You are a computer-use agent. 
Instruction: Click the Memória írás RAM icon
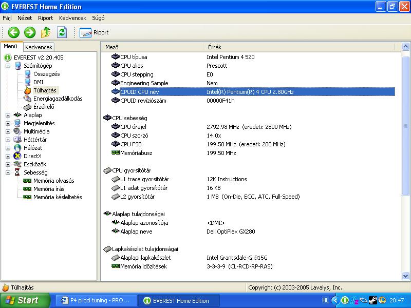pyautogui.click(x=27, y=189)
